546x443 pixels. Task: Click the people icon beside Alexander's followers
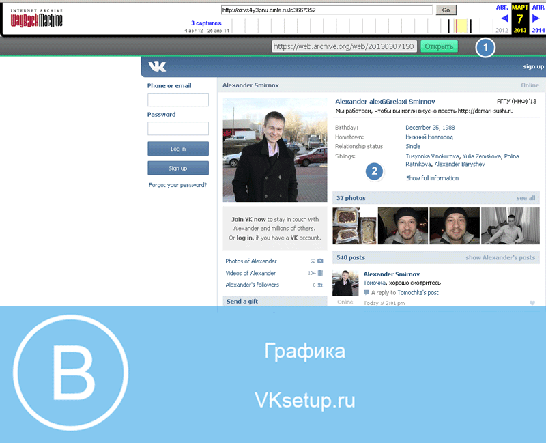(320, 285)
